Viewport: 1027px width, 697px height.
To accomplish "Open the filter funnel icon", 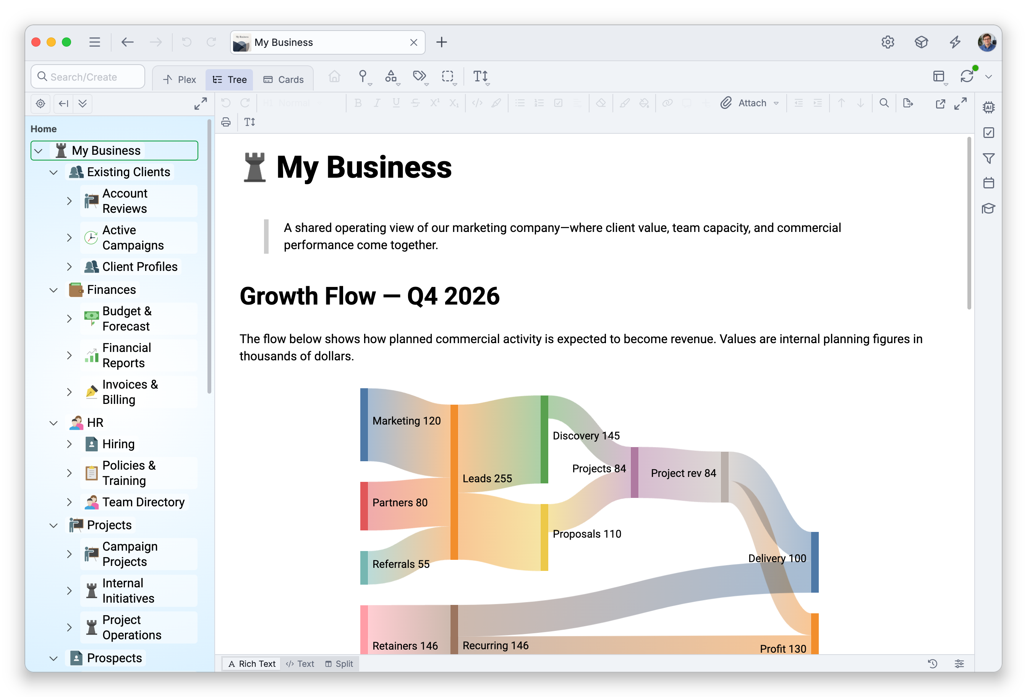I will tap(988, 158).
